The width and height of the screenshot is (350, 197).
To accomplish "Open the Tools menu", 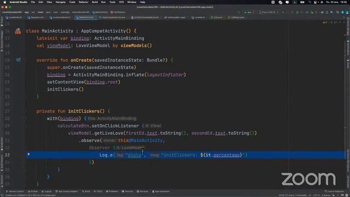I will [112, 2].
